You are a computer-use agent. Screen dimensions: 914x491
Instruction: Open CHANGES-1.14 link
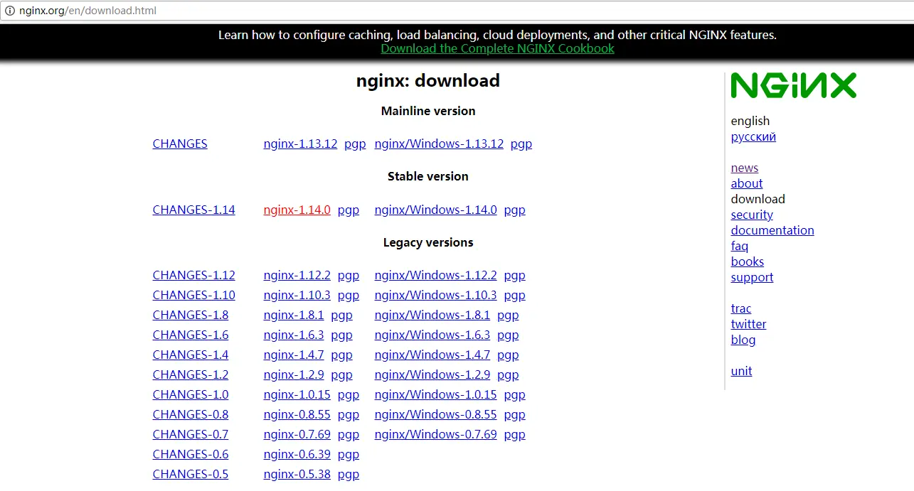coord(193,210)
